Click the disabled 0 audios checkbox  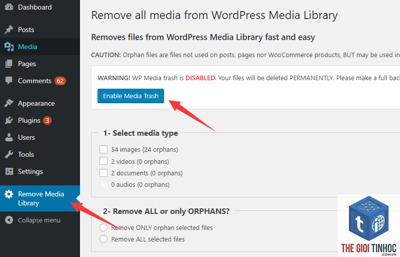(103, 184)
